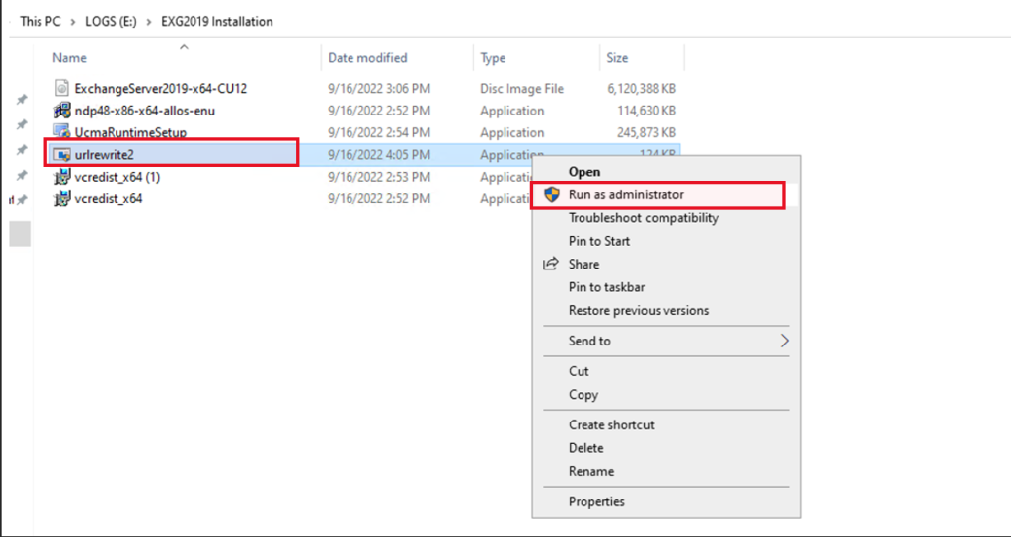
Task: Click the shield icon beside Run as administrator
Action: coord(552,194)
